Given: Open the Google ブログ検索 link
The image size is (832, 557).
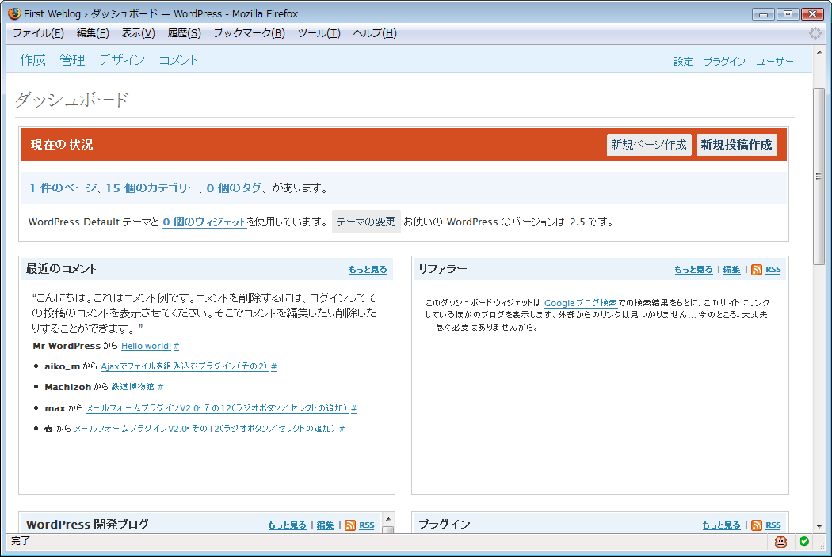Looking at the screenshot, I should [x=581, y=303].
